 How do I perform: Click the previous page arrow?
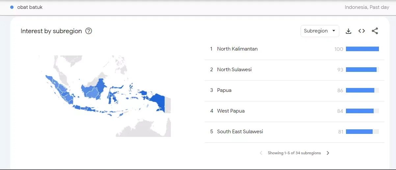(x=261, y=153)
